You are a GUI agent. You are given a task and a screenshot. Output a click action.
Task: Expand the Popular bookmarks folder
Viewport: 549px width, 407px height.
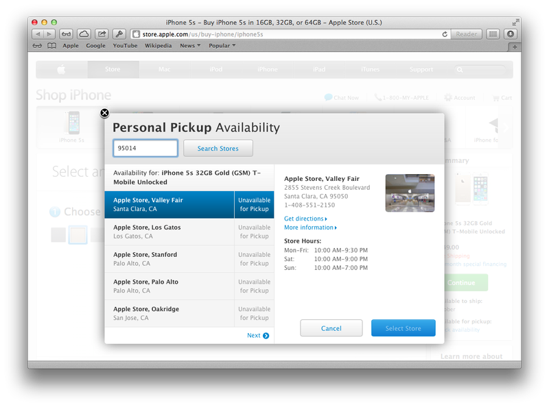pos(222,46)
